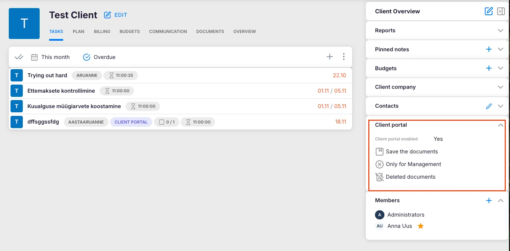This screenshot has height=251, width=510.
Task: Open the Trying out hard task
Action: (x=47, y=75)
